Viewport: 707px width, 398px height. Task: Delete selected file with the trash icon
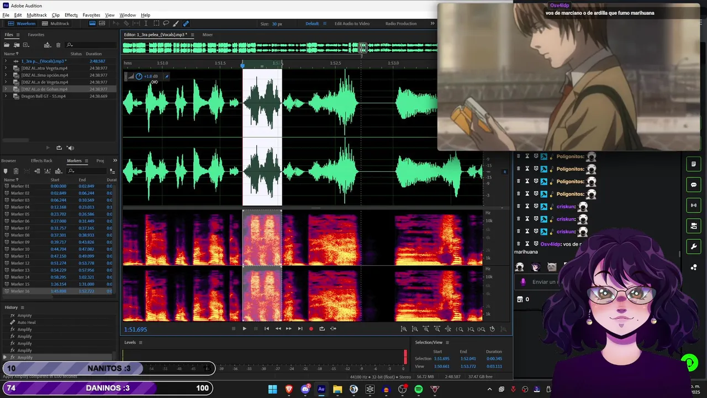click(x=58, y=45)
